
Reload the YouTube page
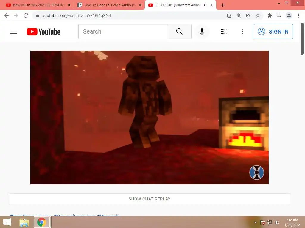coord(26,15)
